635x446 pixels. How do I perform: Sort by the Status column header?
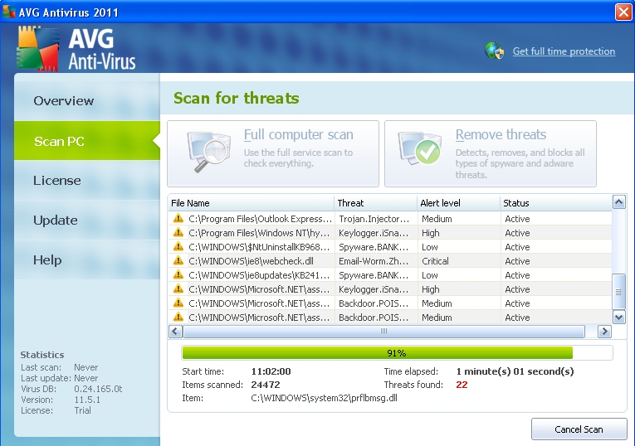pos(556,203)
